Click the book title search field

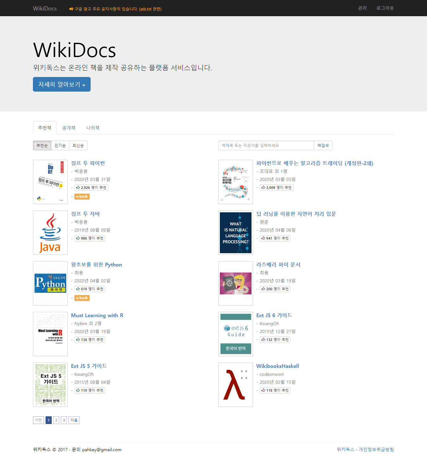point(266,145)
